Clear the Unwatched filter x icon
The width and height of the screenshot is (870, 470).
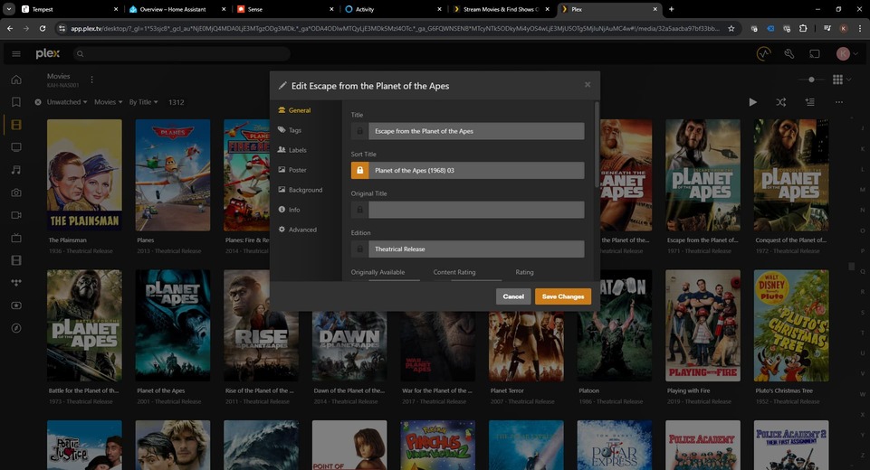point(38,102)
